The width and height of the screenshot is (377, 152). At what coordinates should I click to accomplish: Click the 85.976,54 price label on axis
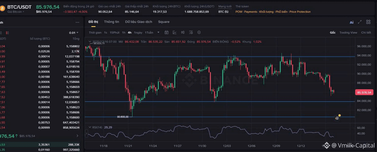point(364,92)
